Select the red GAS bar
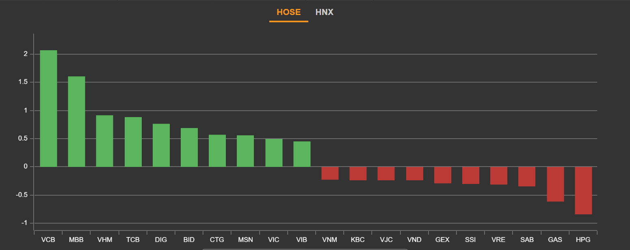The height and width of the screenshot is (250, 630). pos(555,184)
